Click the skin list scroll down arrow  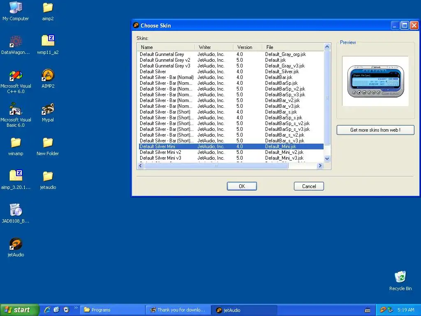click(327, 158)
